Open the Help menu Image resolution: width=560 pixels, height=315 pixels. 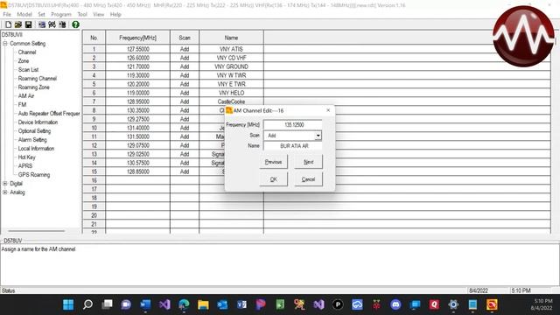[115, 14]
